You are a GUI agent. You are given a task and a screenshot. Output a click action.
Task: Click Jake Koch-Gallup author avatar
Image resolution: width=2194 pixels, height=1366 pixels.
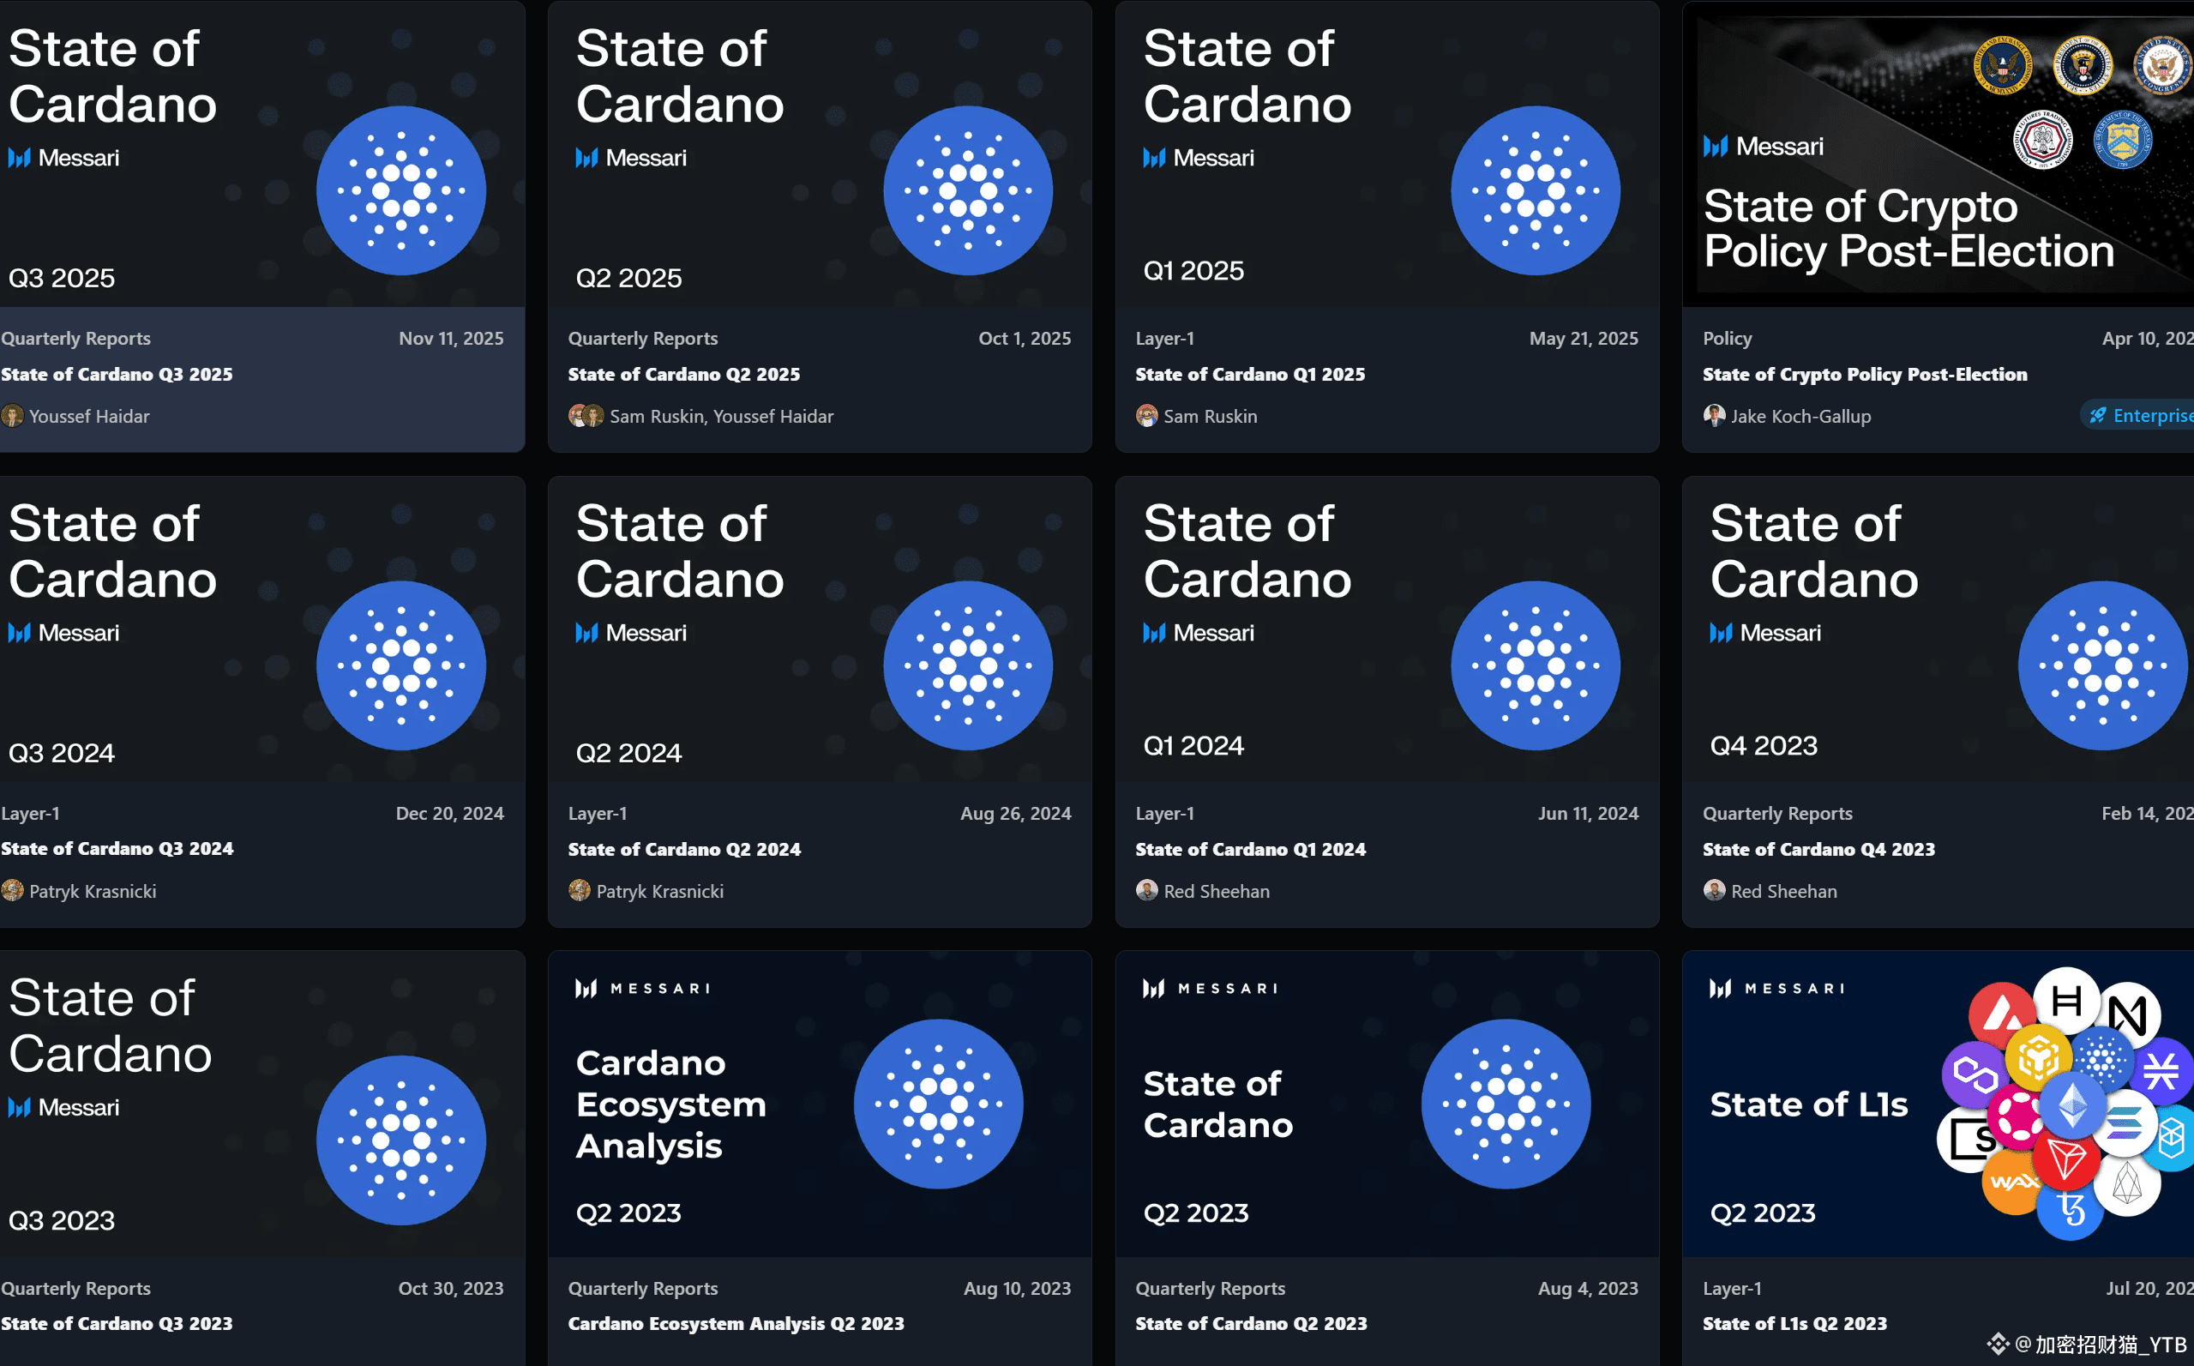[x=1714, y=417]
